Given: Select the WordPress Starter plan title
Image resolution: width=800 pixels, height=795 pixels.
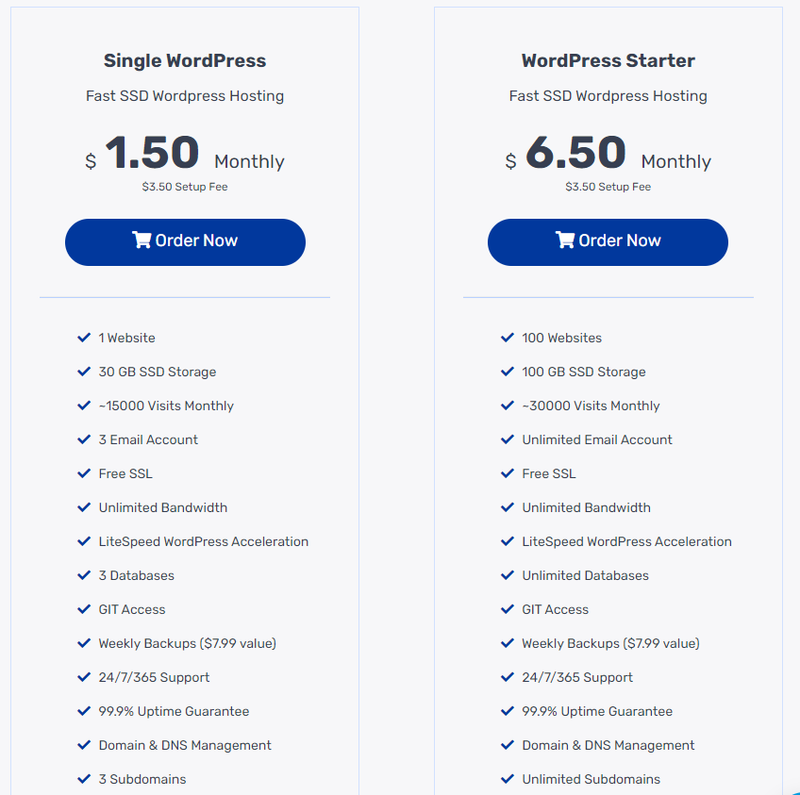Looking at the screenshot, I should click(x=608, y=60).
